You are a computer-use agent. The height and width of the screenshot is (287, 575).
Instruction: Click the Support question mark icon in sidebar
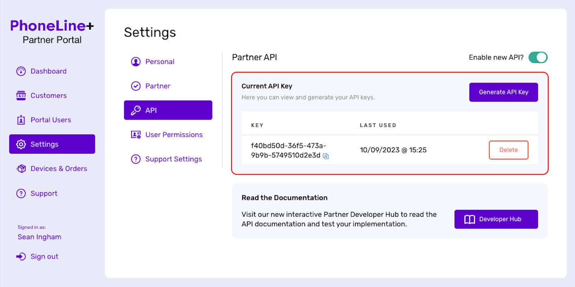[x=21, y=193]
